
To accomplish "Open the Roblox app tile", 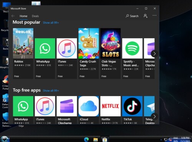I will coord(23,53).
